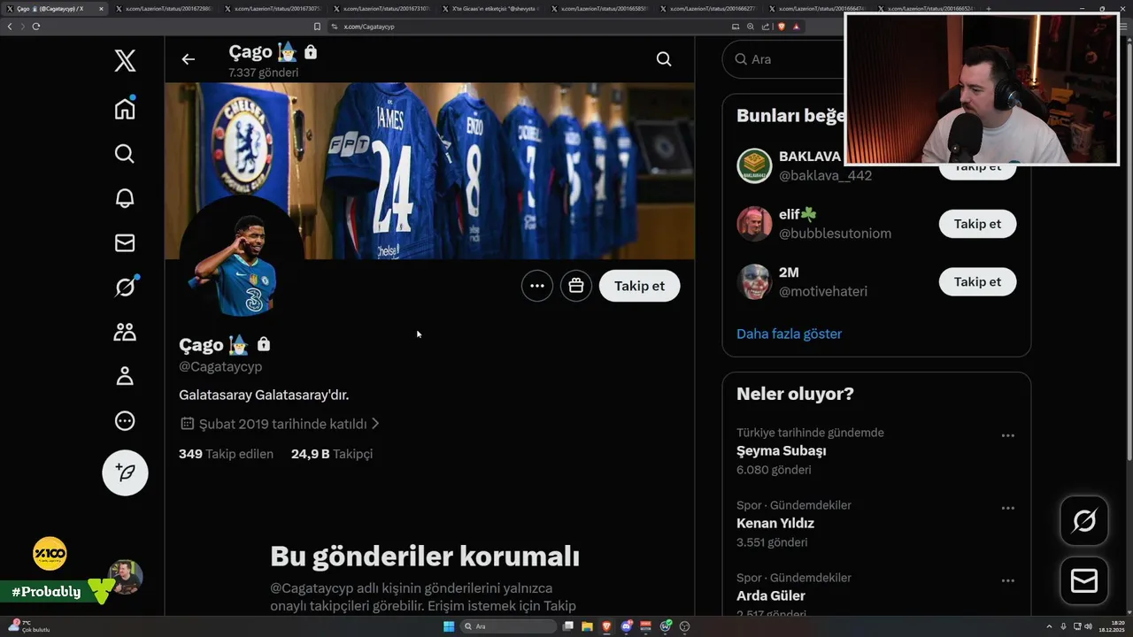Viewport: 1133px width, 637px height.
Task: Open the Home icon in sidebar
Action: coord(125,109)
